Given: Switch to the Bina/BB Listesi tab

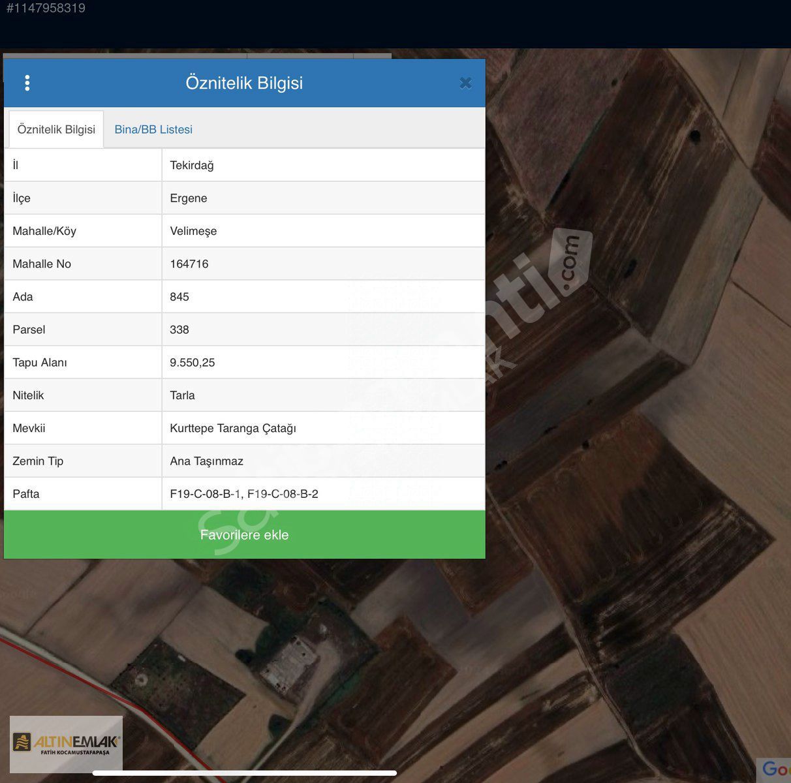Looking at the screenshot, I should click(x=153, y=129).
